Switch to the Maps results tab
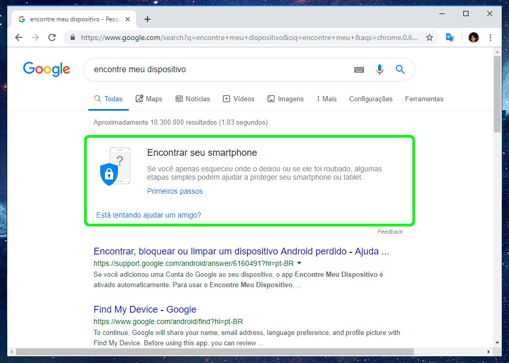Image resolution: width=509 pixels, height=363 pixels. pyautogui.click(x=149, y=99)
